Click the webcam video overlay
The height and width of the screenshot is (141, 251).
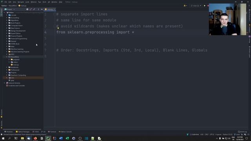click(227, 19)
